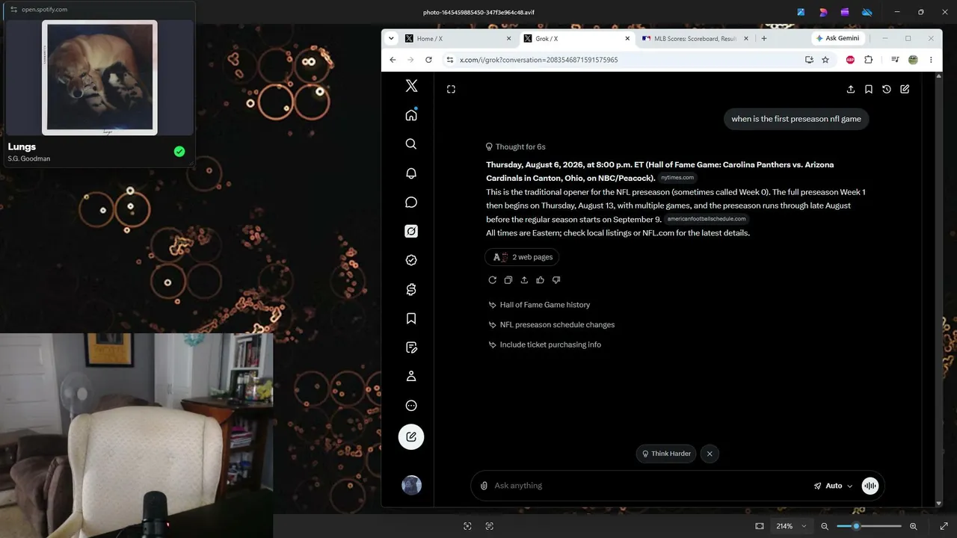Open the Auto model dropdown
Image resolution: width=957 pixels, height=538 pixels.
833,486
